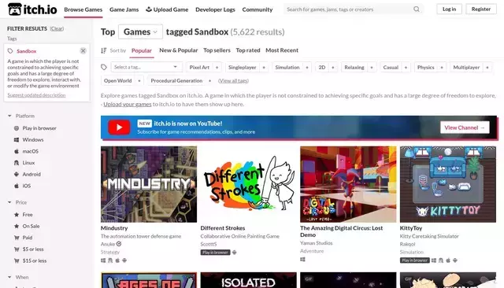The image size is (504, 288).
Task: Sort by New & Popular
Action: 179,50
